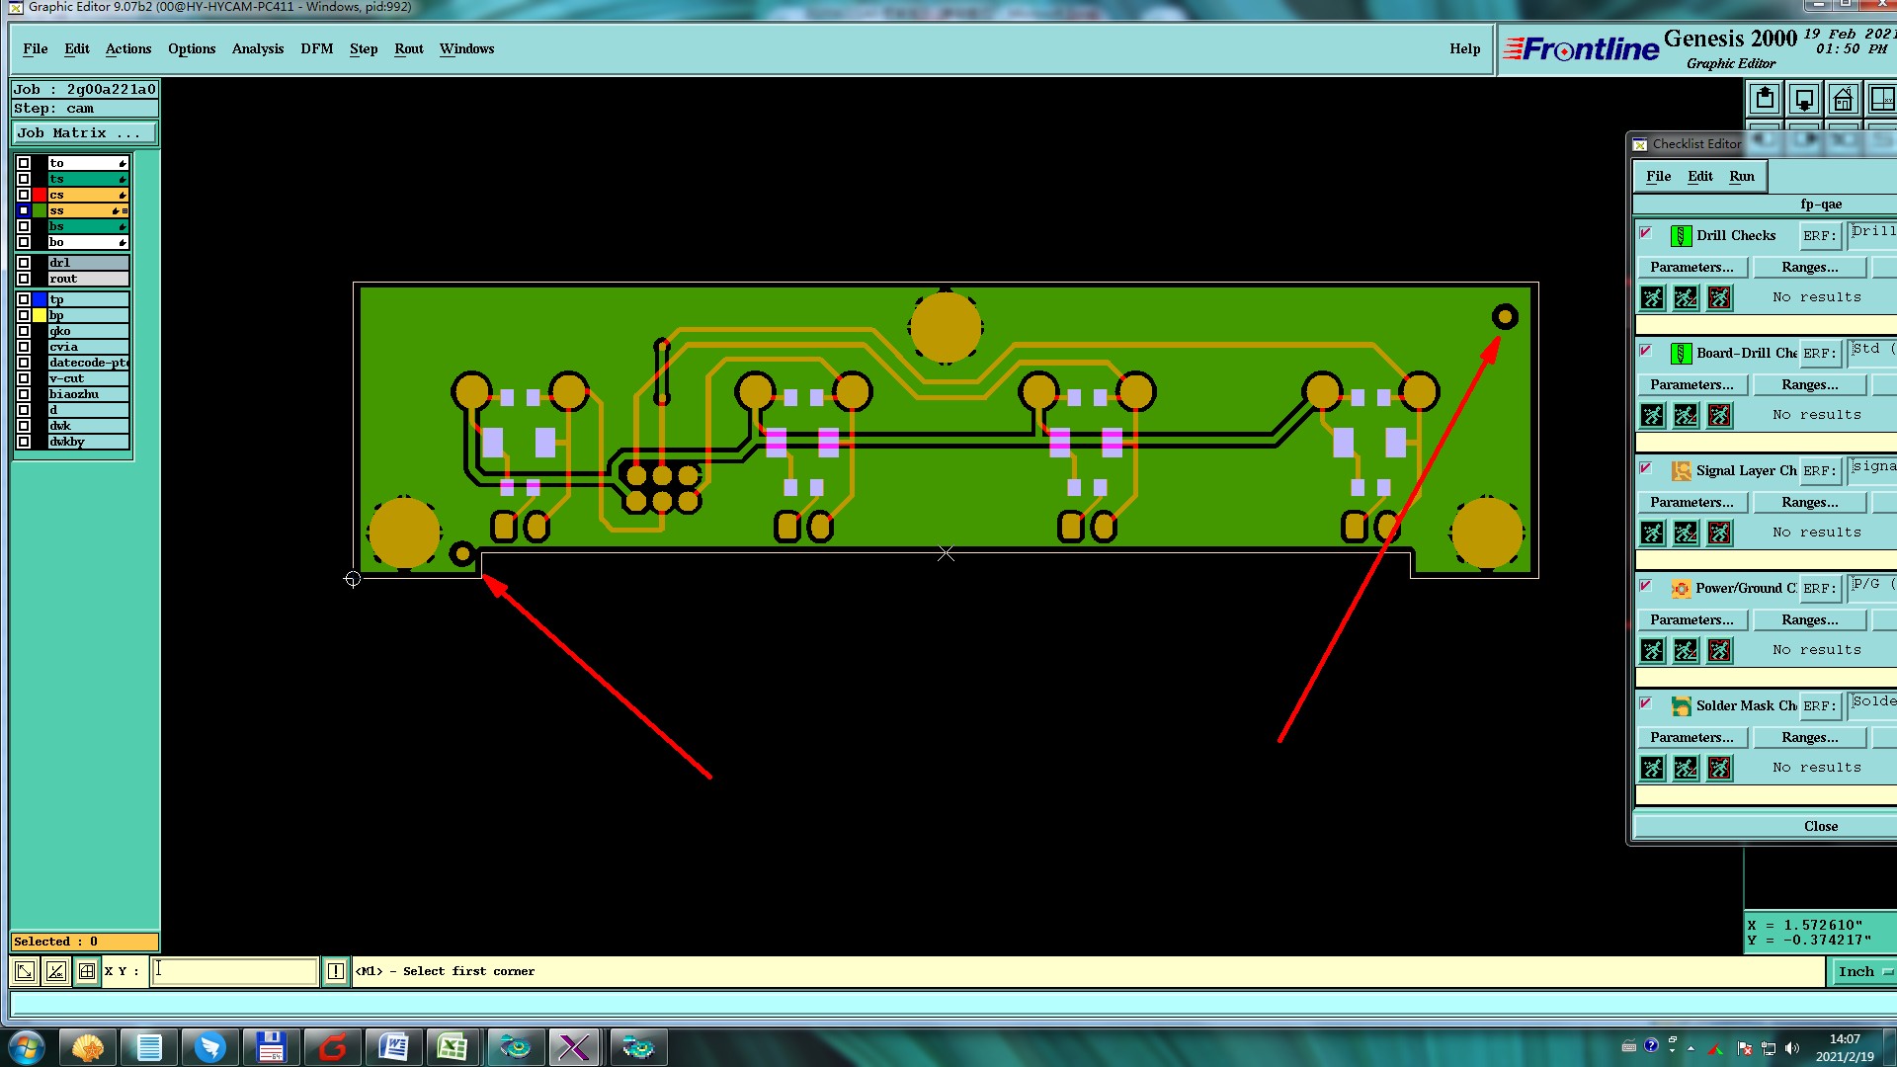This screenshot has height=1067, width=1897.
Task: Click the first running-man icon under Drill Checks
Action: pyautogui.click(x=1652, y=297)
